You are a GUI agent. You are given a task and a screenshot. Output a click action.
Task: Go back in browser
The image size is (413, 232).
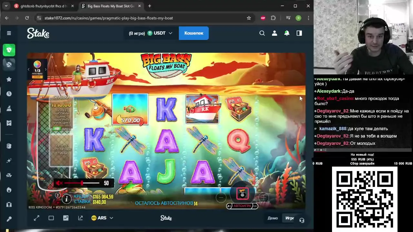[x=7, y=18]
